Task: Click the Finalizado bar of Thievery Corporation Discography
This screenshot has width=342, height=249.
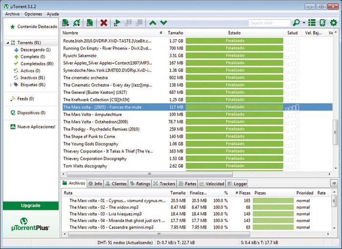Action: tap(235, 158)
